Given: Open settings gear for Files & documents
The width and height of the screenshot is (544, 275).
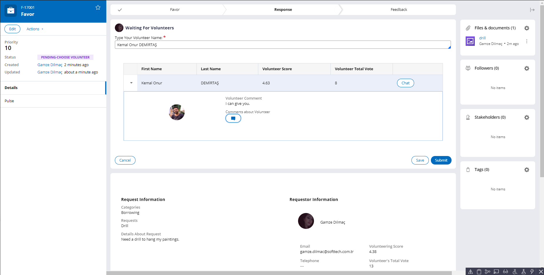Looking at the screenshot, I should pos(527,28).
